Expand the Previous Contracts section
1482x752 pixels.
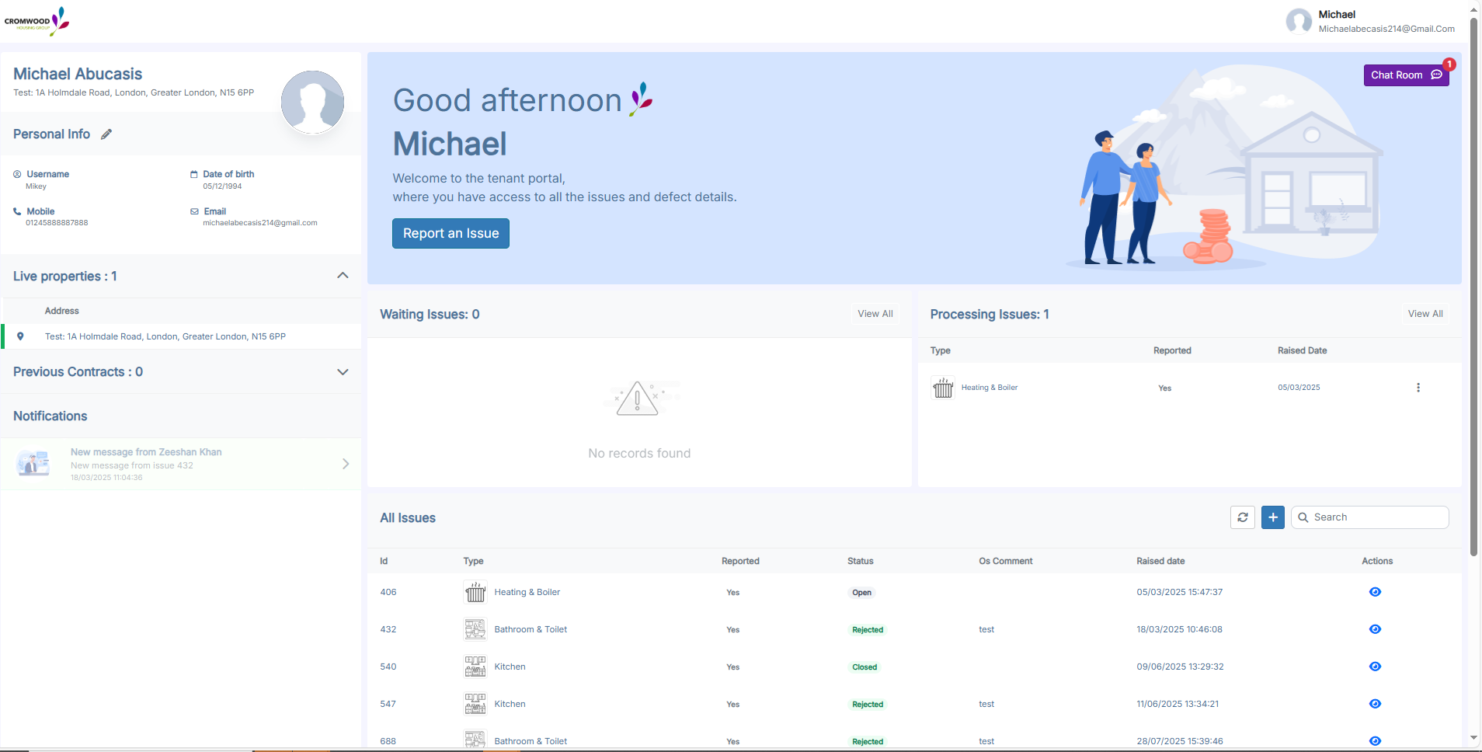(343, 372)
